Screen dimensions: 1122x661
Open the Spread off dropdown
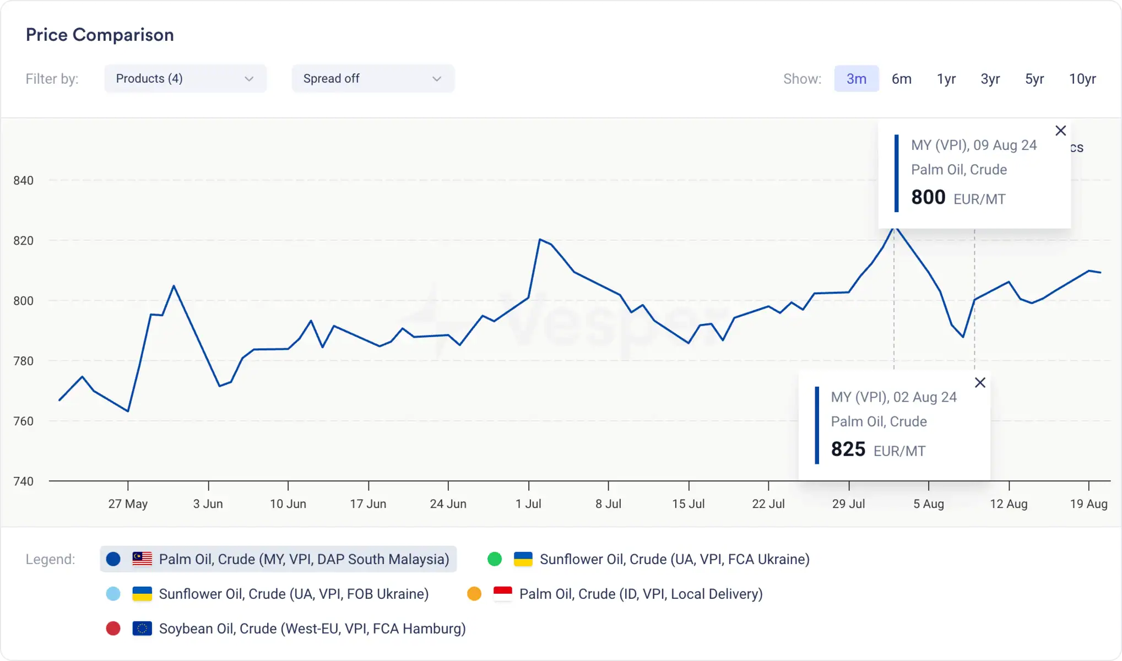[373, 79]
